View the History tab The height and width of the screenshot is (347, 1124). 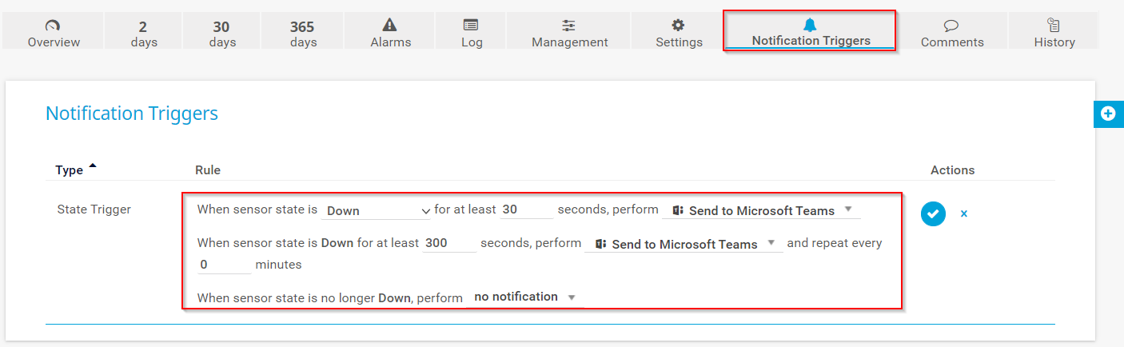tap(1054, 34)
